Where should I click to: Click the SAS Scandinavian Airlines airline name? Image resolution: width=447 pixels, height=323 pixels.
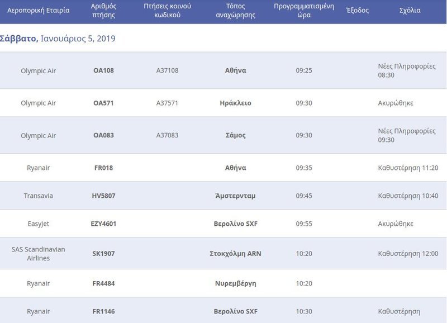pyautogui.click(x=38, y=254)
